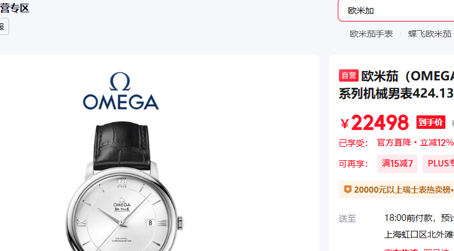Click the product title 欧米茄（OMEGA）
The width and height of the screenshot is (454, 251).
(x=408, y=76)
